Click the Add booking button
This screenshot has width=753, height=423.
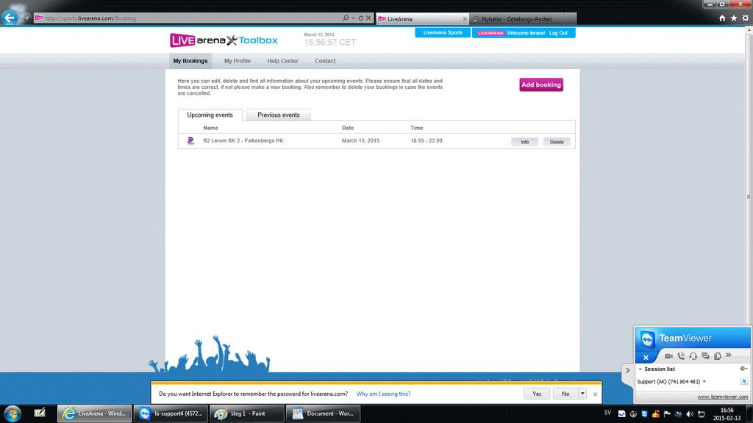point(540,85)
